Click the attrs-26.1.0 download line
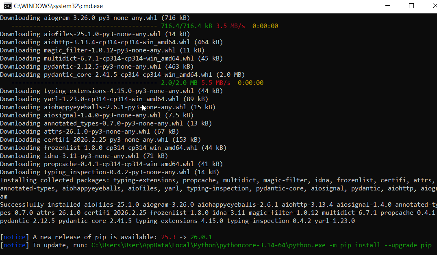The image size is (437, 255). pyautogui.click(x=89, y=132)
